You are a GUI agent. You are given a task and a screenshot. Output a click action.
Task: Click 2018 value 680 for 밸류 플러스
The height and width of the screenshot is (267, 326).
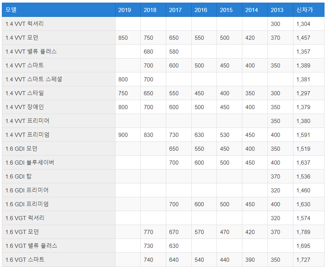click(149, 52)
